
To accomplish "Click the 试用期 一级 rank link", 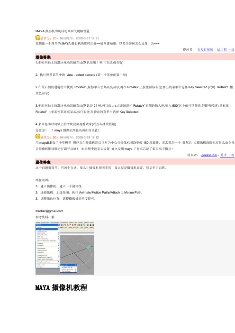I will coord(226,50).
